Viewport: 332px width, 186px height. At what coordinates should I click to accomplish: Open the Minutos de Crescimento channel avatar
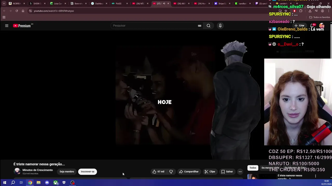tap(17, 171)
